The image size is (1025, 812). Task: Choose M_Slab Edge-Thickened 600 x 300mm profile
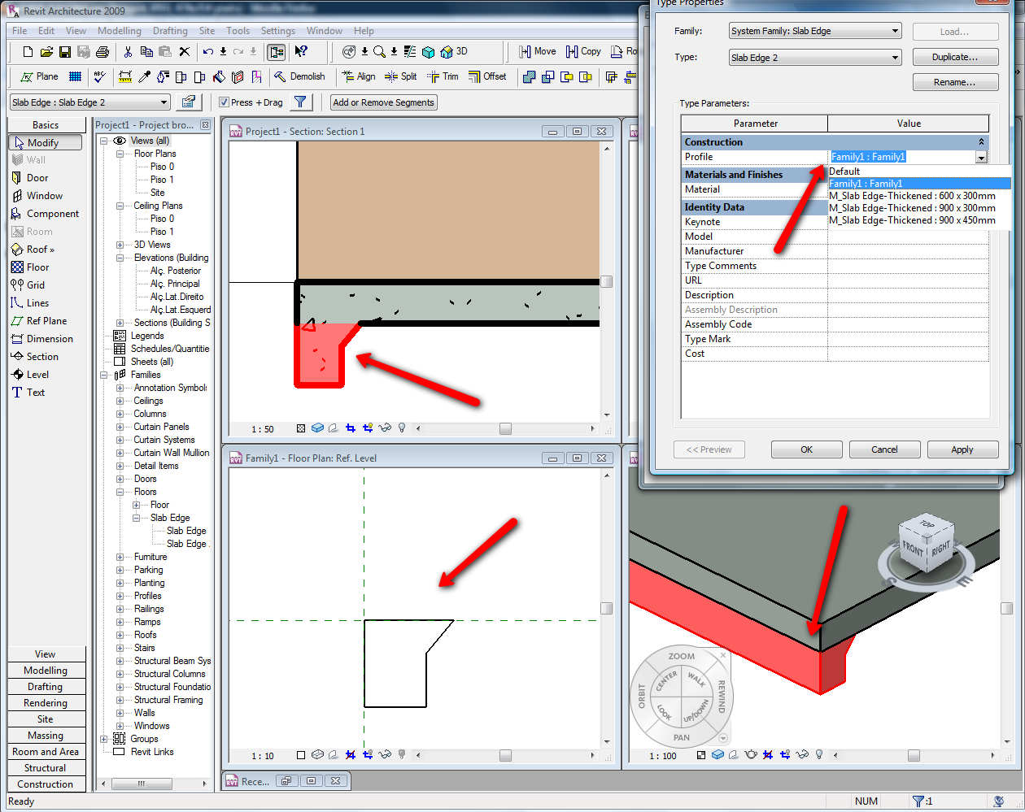[911, 196]
